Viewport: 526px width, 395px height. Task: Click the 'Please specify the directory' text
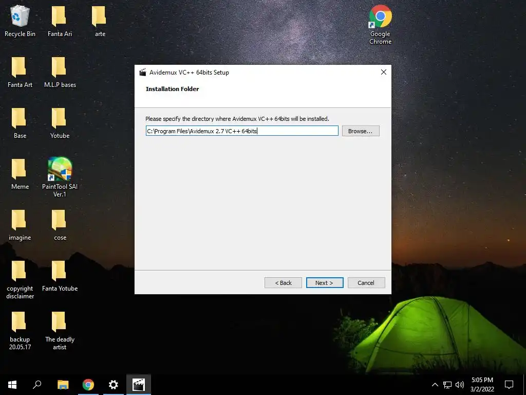point(237,119)
